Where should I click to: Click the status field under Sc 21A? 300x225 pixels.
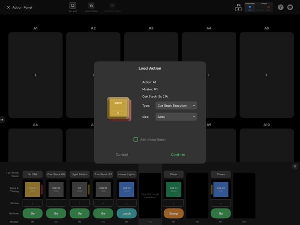point(32,203)
